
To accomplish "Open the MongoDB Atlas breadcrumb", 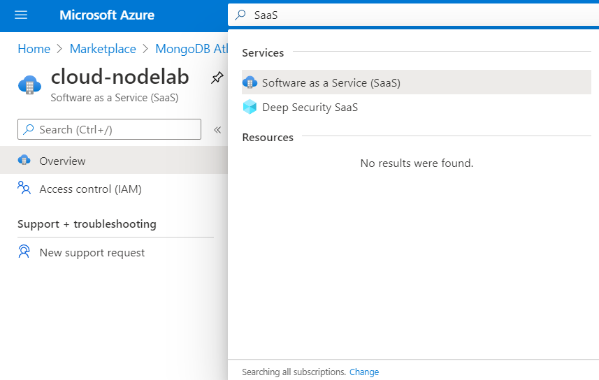I will pos(192,49).
